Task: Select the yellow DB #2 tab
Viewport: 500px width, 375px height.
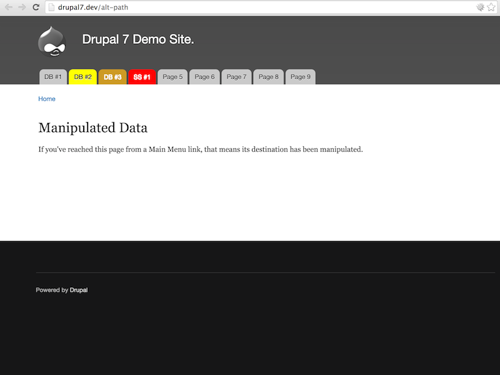Action: click(82, 76)
